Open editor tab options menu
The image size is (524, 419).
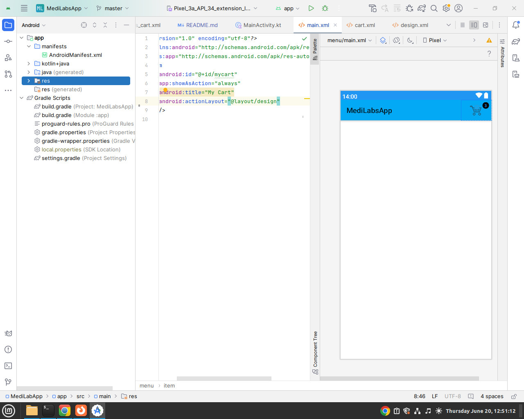[499, 25]
